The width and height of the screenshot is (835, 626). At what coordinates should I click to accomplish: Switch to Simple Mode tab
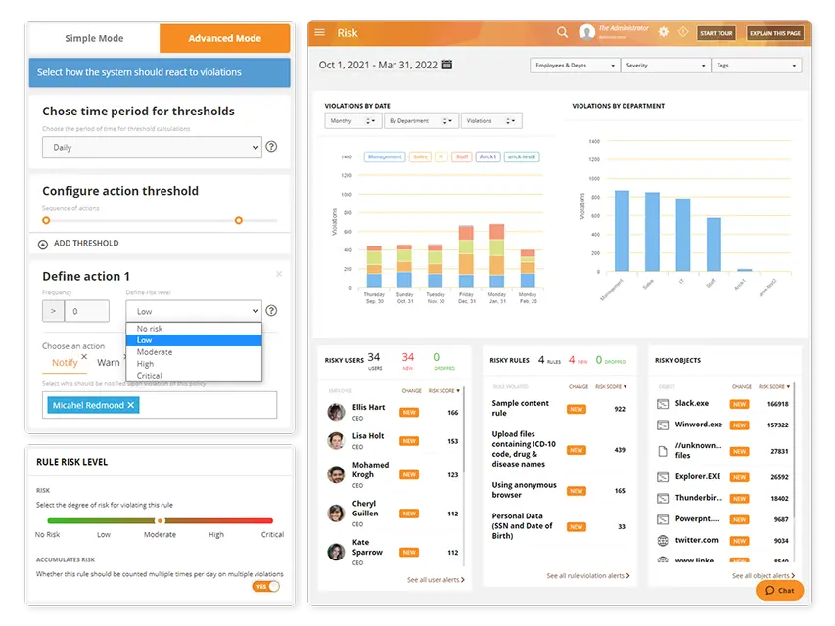point(94,38)
